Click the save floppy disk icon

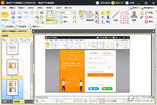(x=13, y=13)
